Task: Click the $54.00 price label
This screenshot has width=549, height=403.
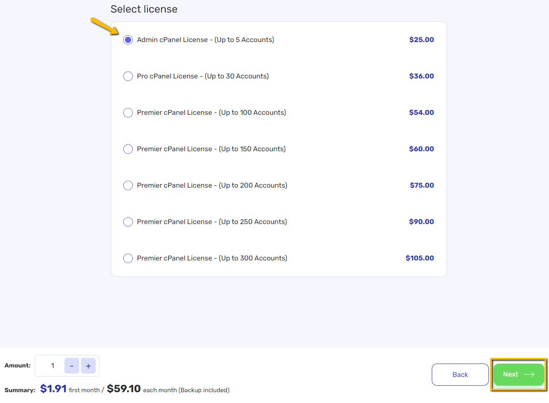Action: click(421, 113)
